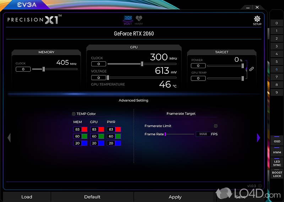Viewport: 284px width, 202px height.
Task: Click the memory clock slider handle
Action: tap(43, 69)
